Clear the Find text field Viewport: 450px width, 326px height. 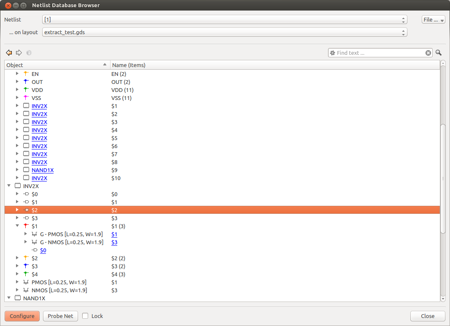coord(428,53)
